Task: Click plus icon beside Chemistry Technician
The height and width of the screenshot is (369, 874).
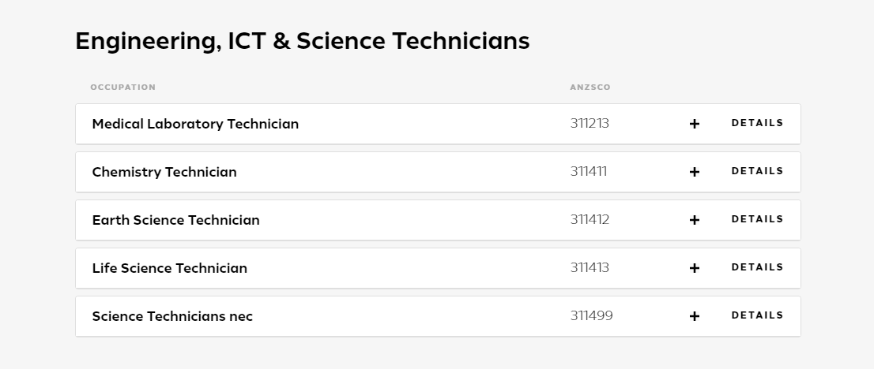Action: 694,172
